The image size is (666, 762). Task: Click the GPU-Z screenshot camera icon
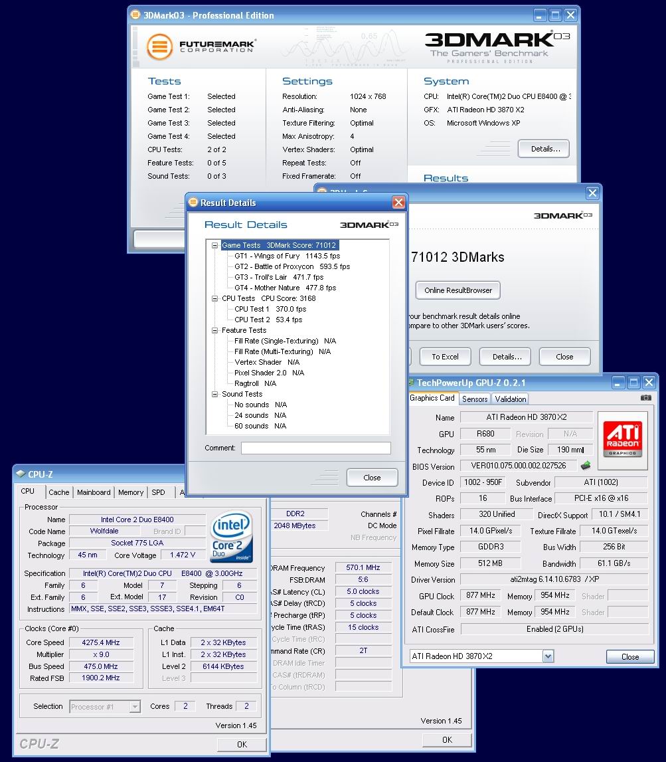click(645, 397)
